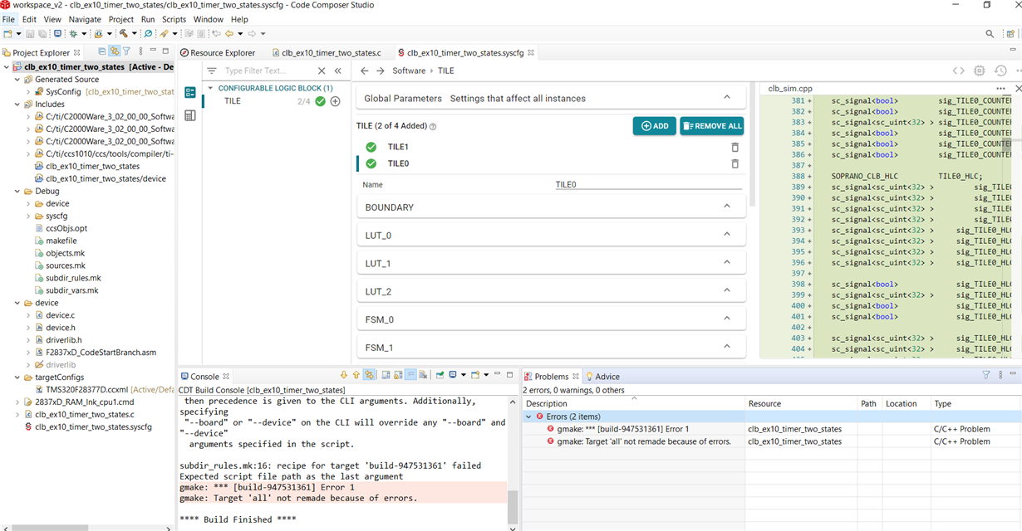
Task: Switch to clb_ex10_timer_two_states.c editor tab
Action: (331, 52)
